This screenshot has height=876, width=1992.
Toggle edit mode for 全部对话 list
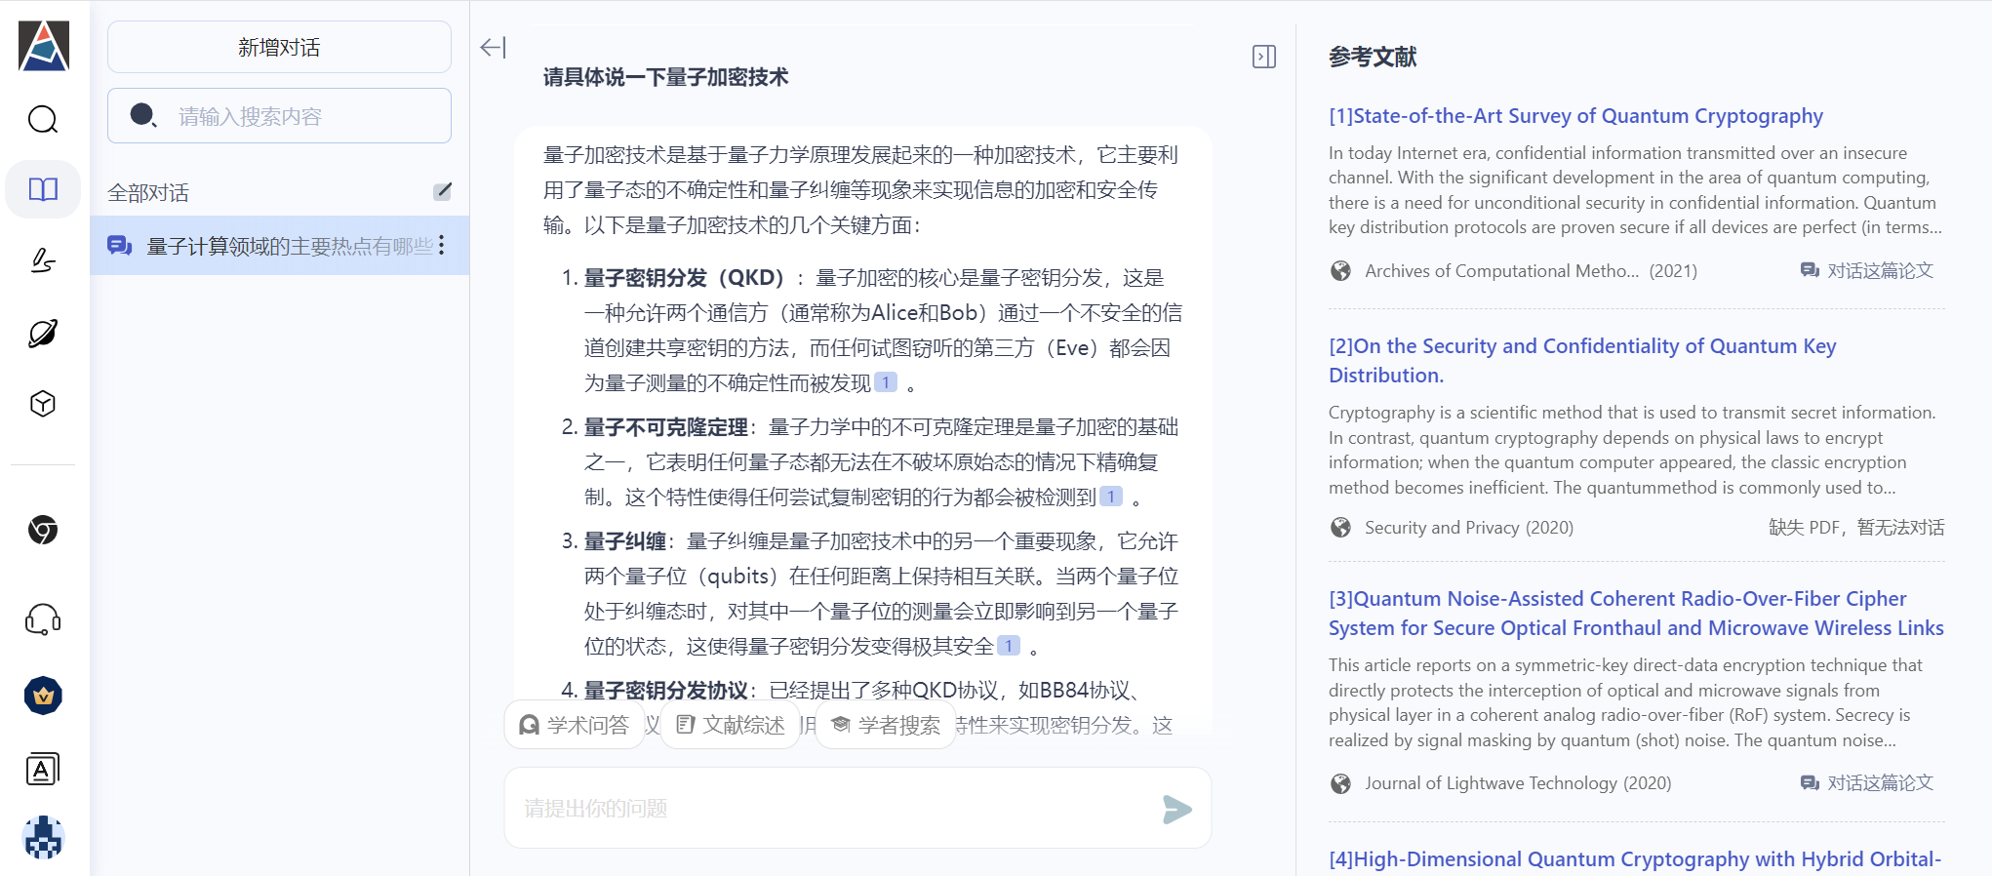442,191
